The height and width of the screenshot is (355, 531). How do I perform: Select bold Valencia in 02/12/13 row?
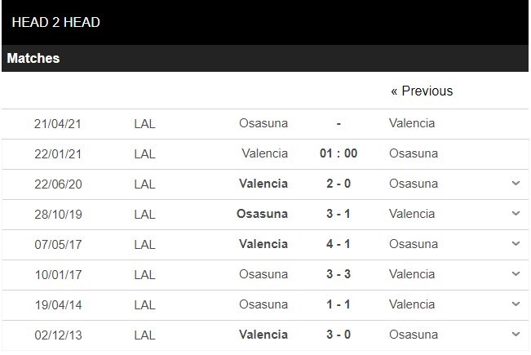tap(263, 335)
